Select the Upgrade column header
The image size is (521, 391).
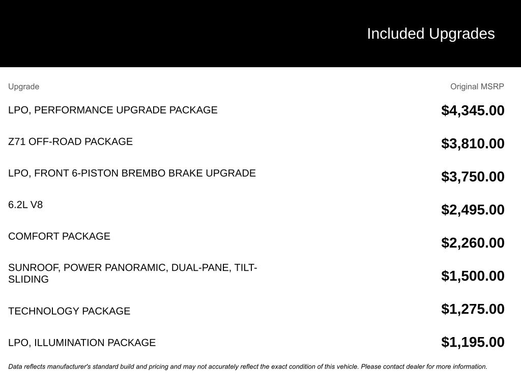coord(23,87)
